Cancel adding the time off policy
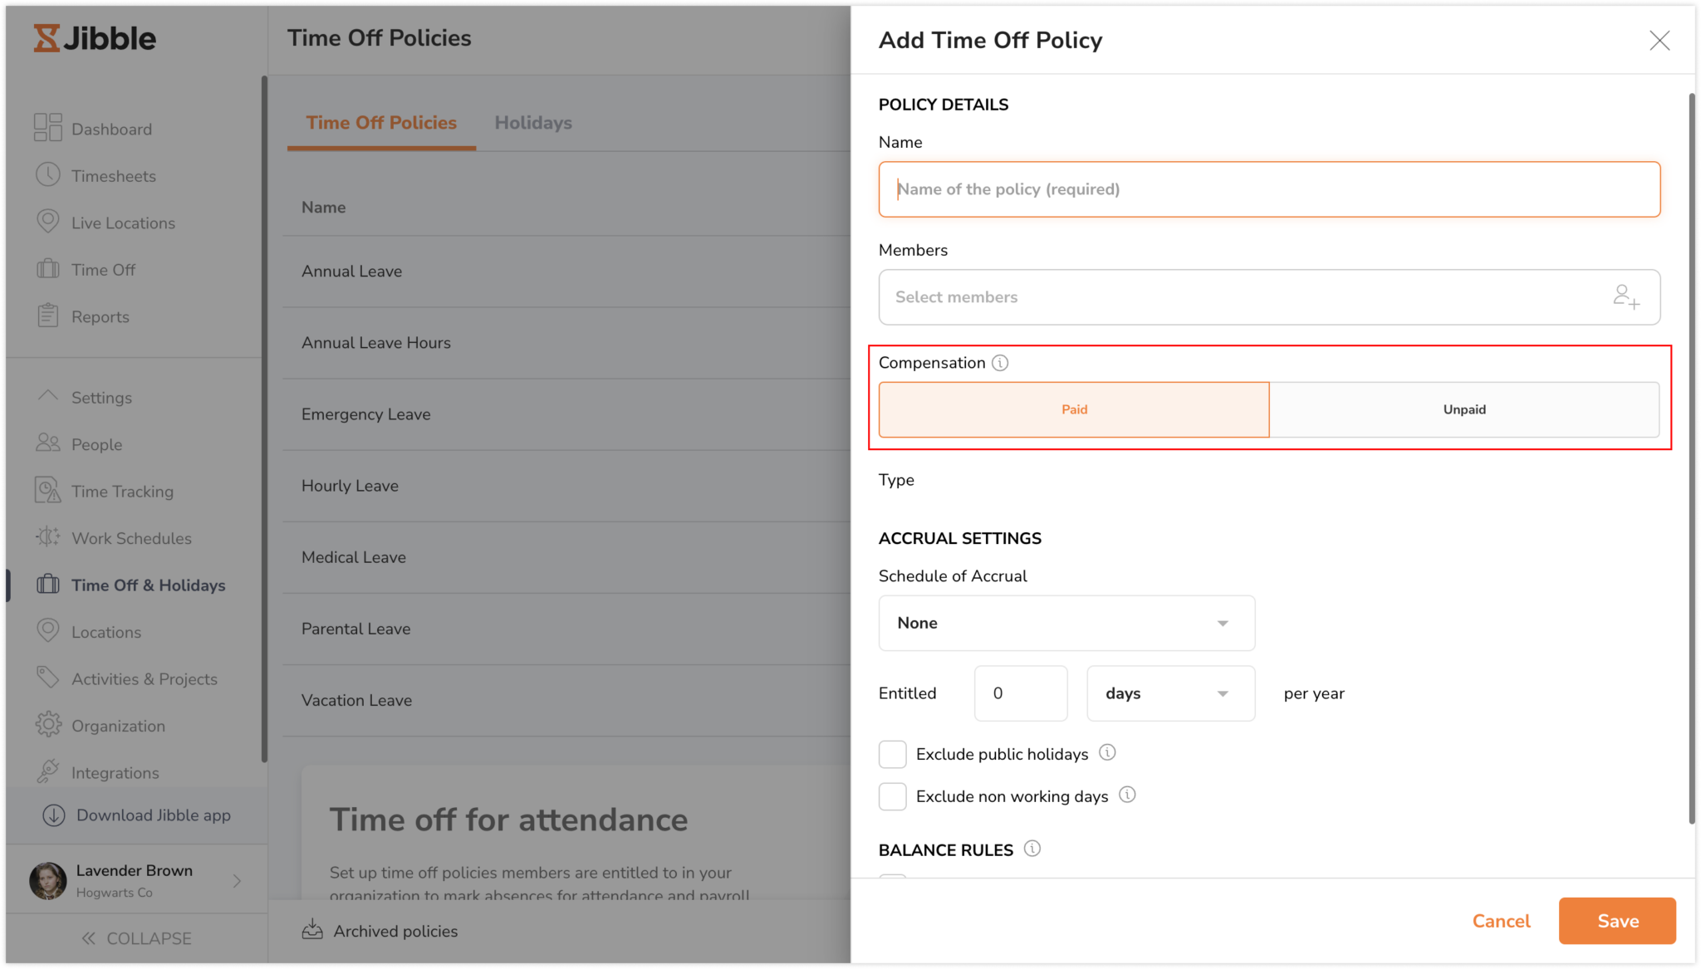 pyautogui.click(x=1500, y=921)
